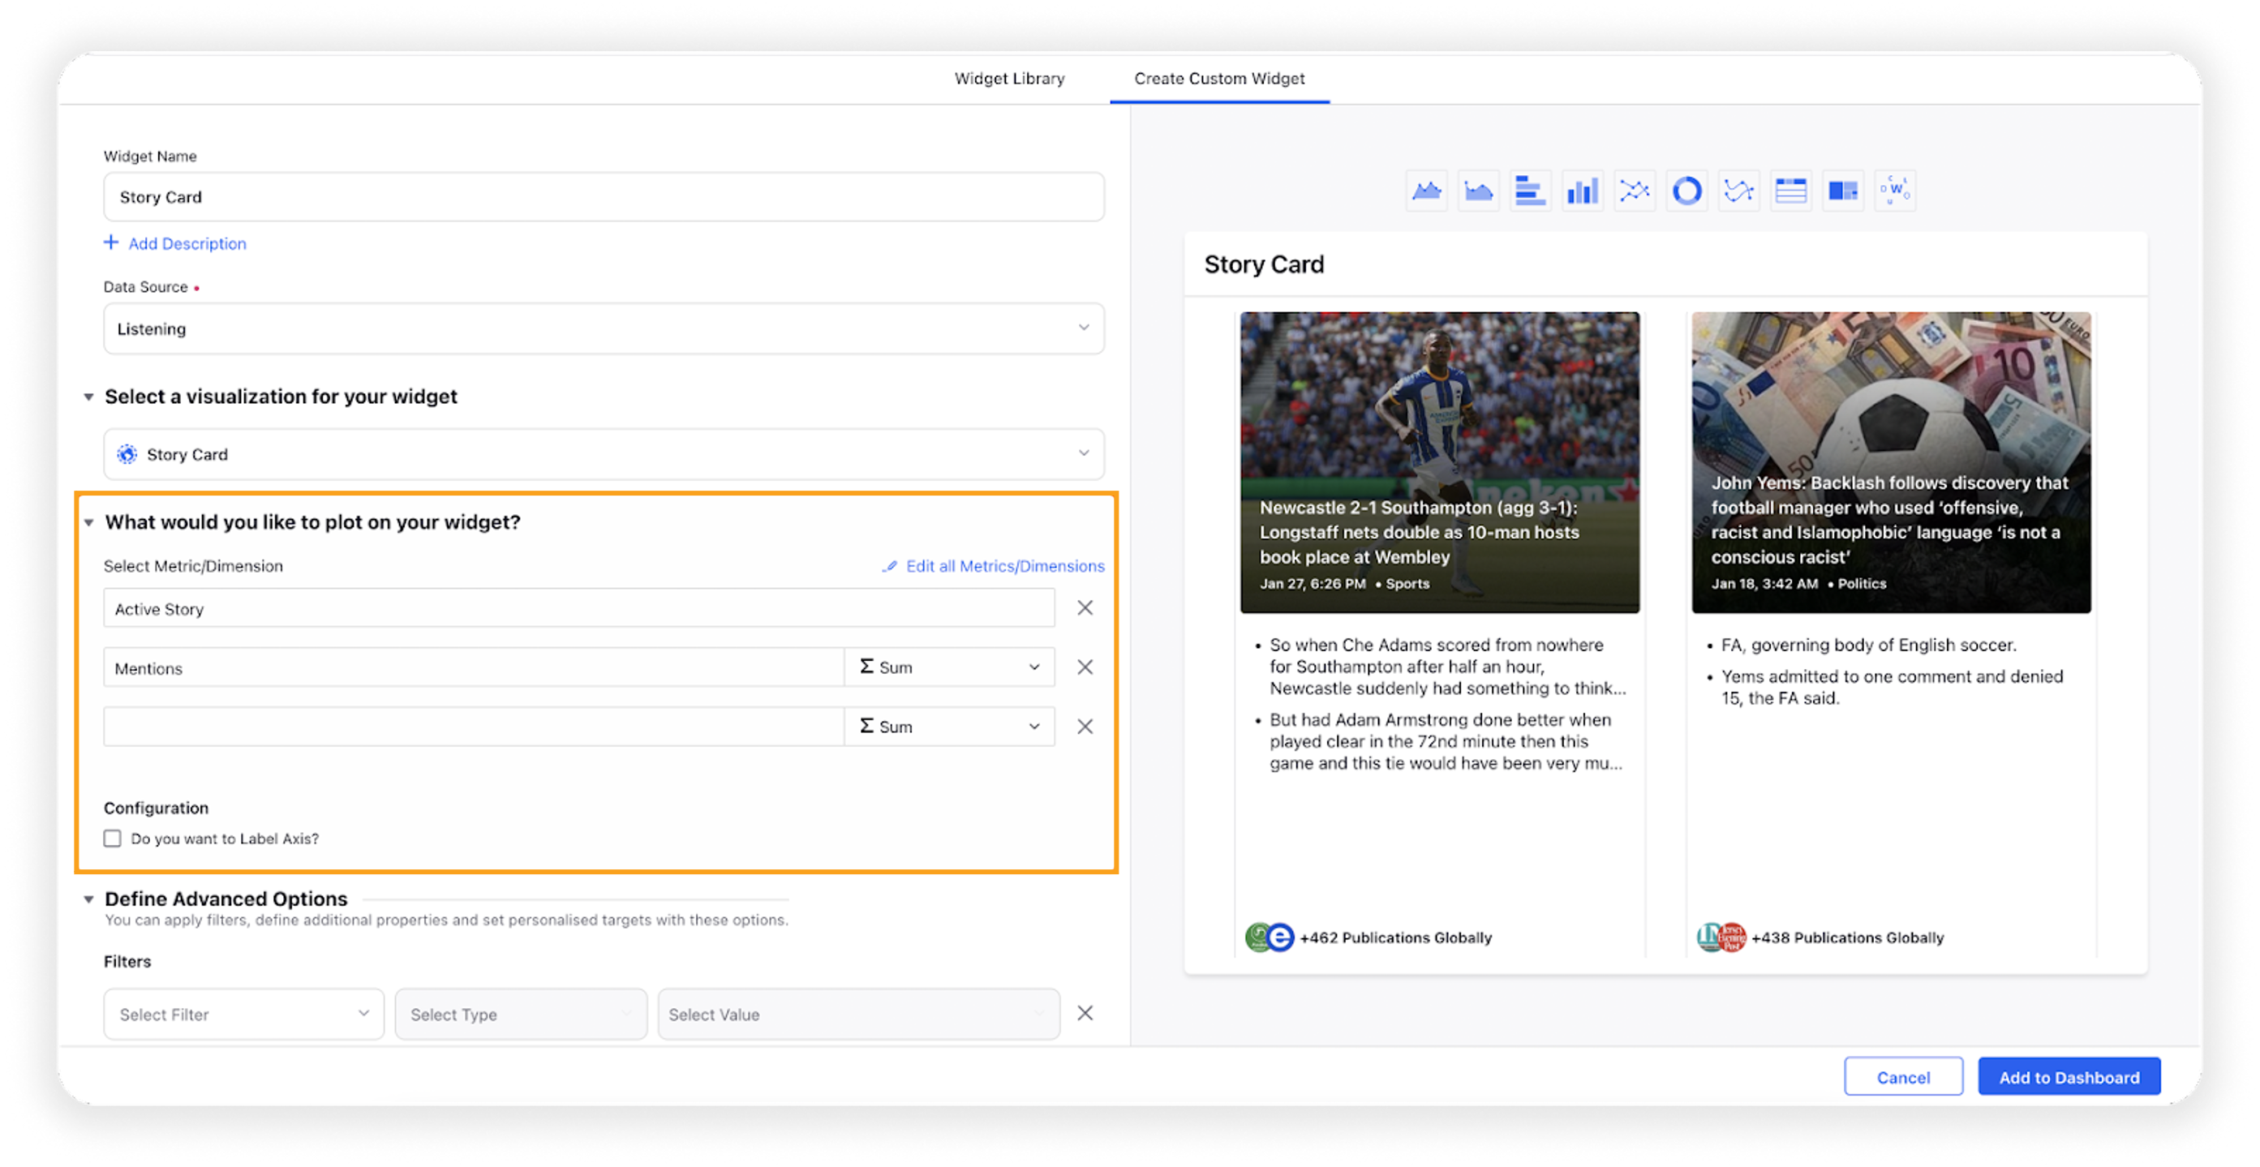Screen dimensions: 2260x1167
Task: Click Edit all Metrics/Dimensions link
Action: coord(1005,566)
